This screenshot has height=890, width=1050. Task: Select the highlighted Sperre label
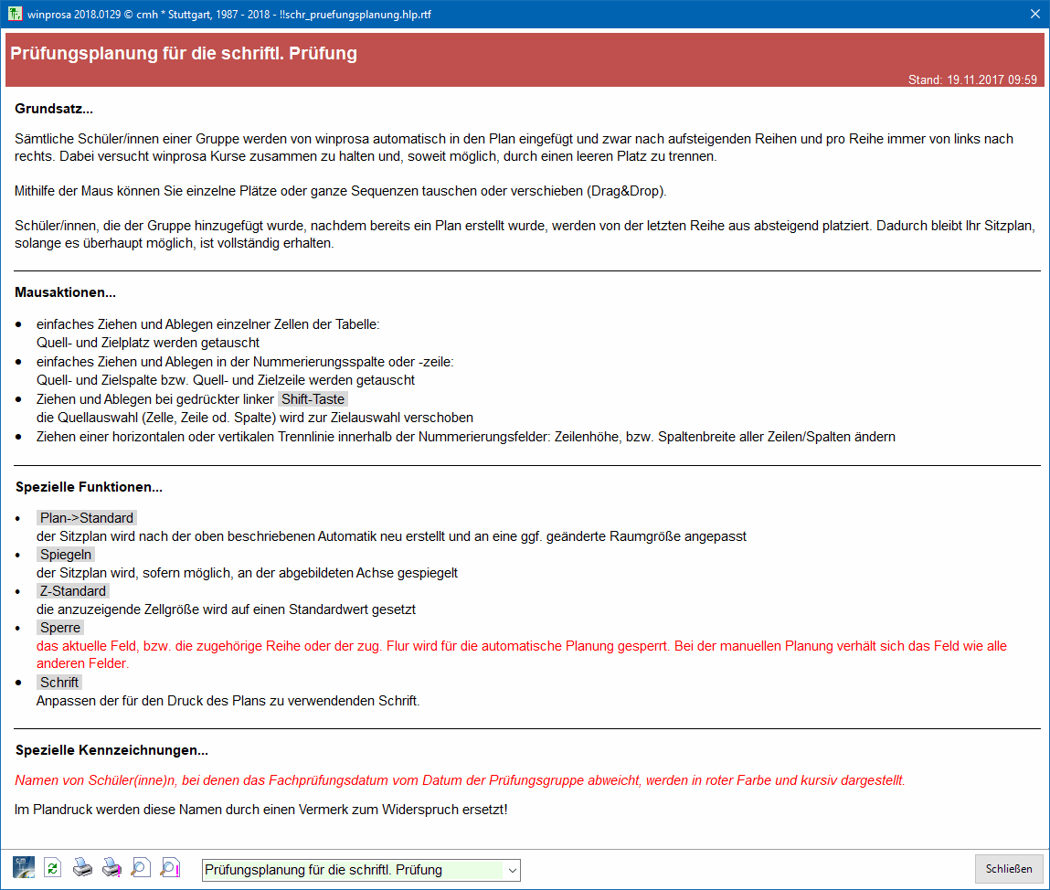tap(60, 628)
